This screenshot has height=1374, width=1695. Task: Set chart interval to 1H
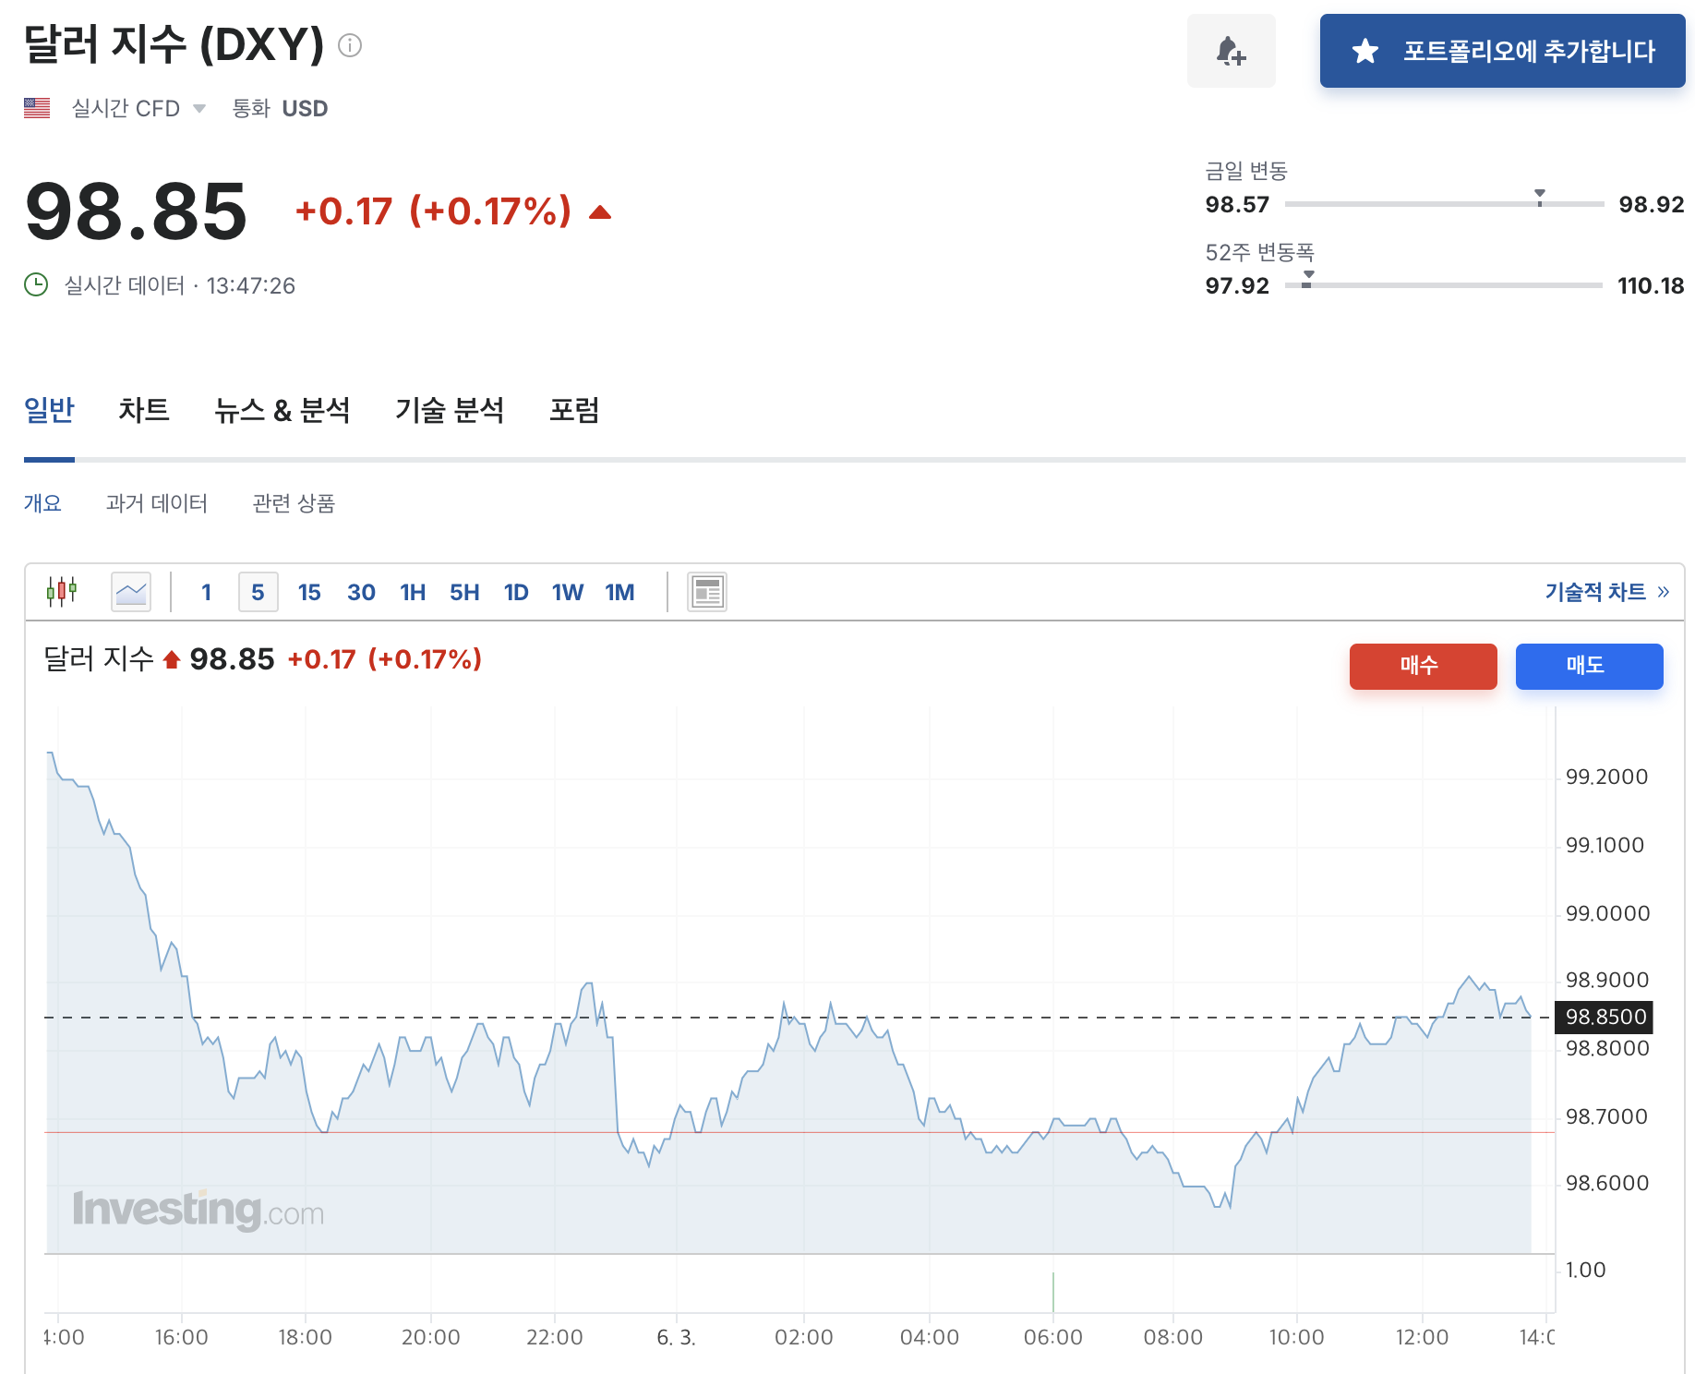(x=413, y=592)
